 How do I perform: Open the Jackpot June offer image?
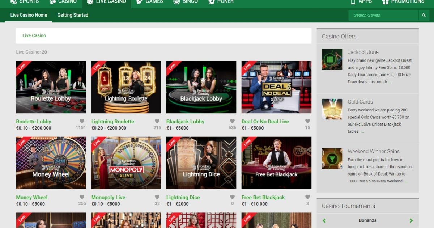pyautogui.click(x=332, y=59)
